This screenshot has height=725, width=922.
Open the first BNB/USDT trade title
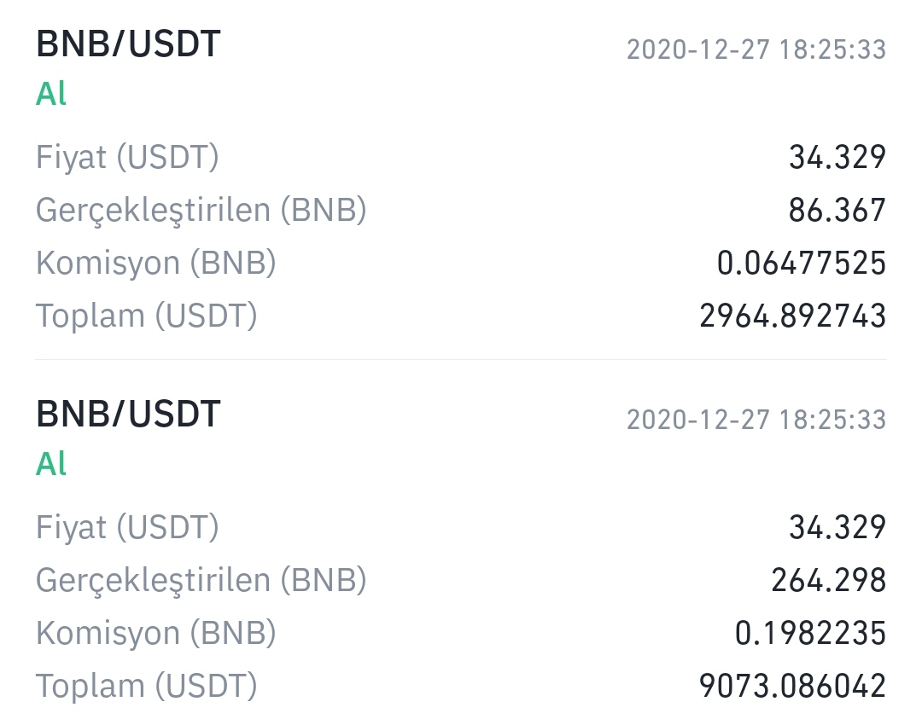(128, 44)
